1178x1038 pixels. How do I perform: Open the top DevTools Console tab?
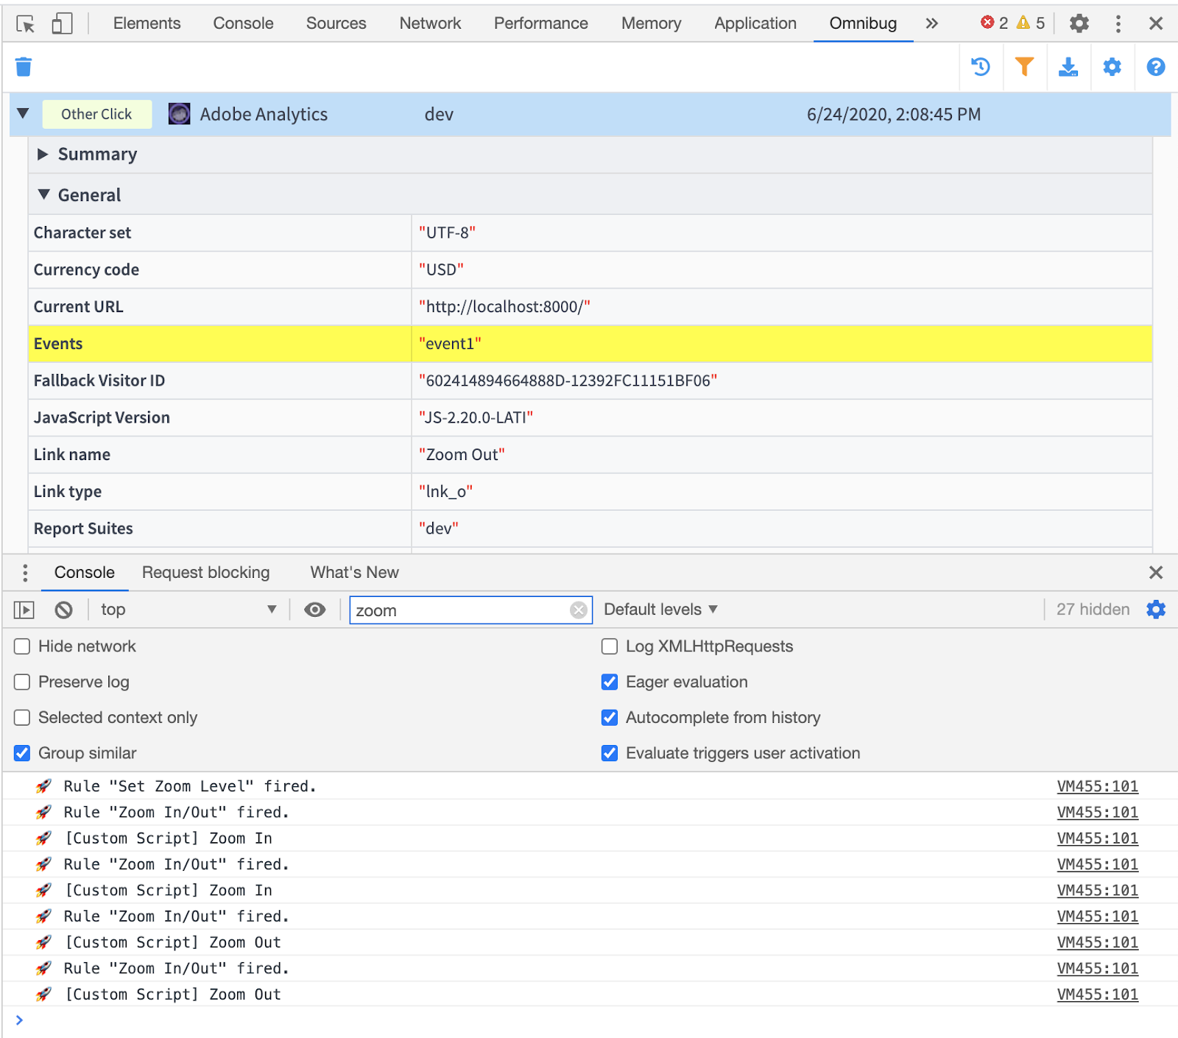coord(243,24)
